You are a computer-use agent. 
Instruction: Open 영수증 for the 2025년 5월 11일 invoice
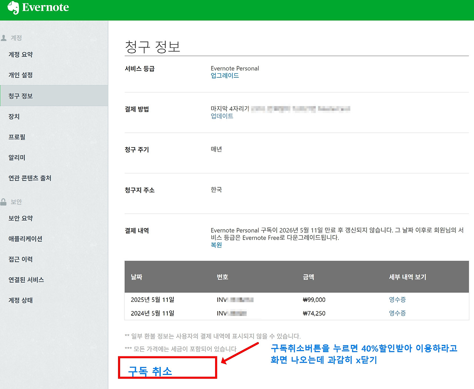click(397, 300)
